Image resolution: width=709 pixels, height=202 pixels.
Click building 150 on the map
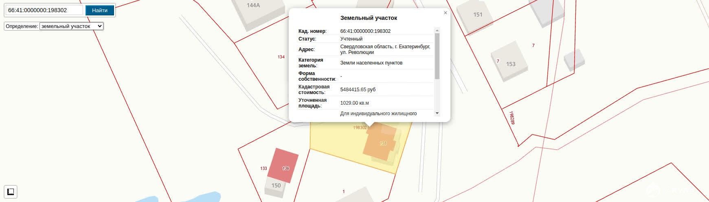[276, 186]
